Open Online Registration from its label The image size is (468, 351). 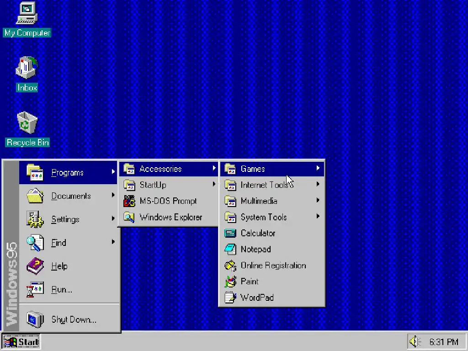pyautogui.click(x=273, y=266)
